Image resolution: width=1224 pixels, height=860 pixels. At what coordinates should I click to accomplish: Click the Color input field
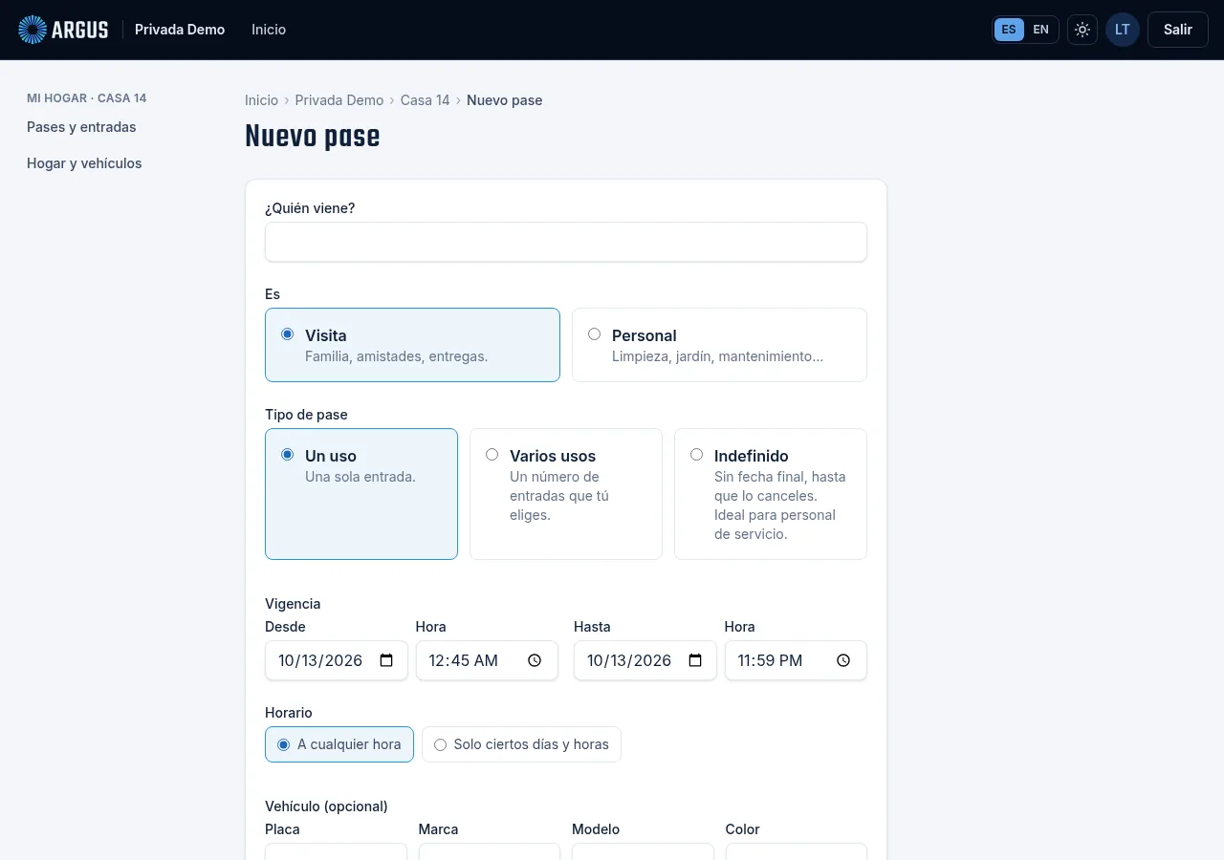pos(797,851)
